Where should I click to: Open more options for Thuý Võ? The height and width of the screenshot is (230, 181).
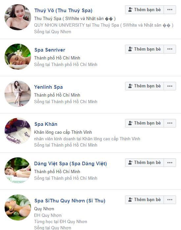[x=170, y=10]
